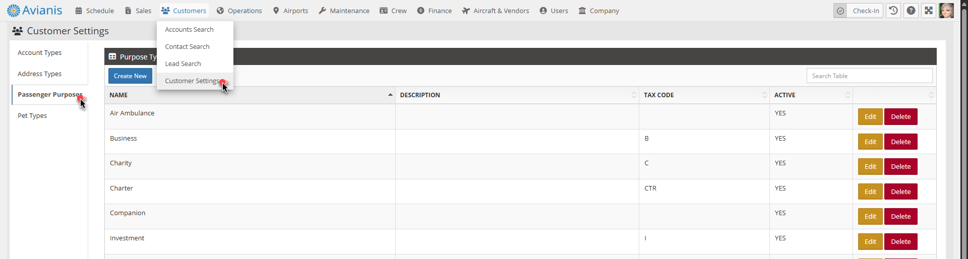Image resolution: width=968 pixels, height=259 pixels.
Task: Open the user profile avatar
Action: 946,11
